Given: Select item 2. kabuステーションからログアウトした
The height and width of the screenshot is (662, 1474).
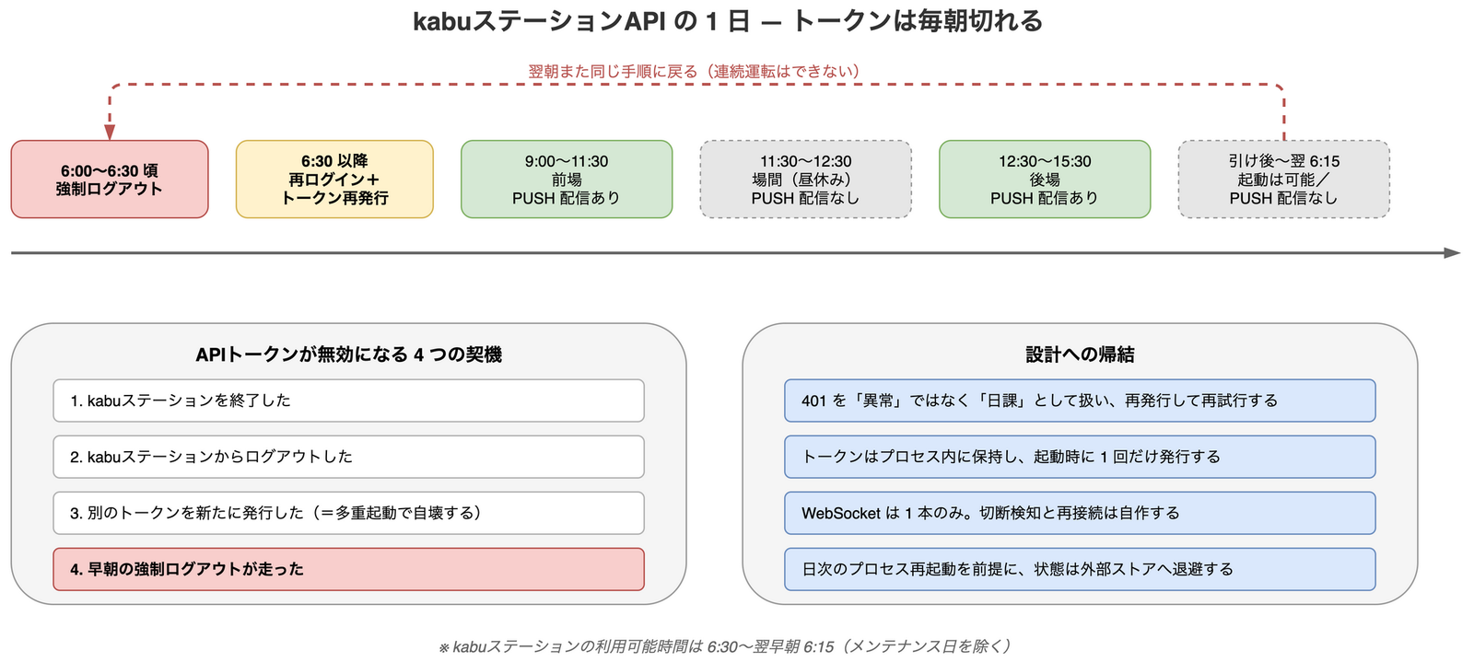Looking at the screenshot, I should (348, 457).
